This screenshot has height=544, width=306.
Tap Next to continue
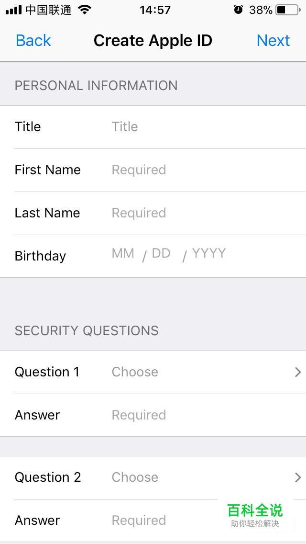(273, 41)
